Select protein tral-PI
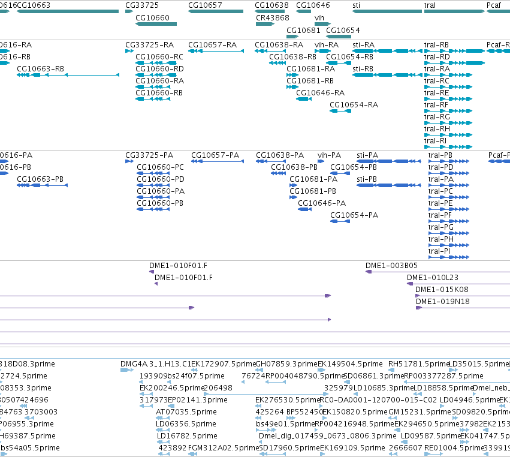The width and height of the screenshot is (510, 457). point(449,257)
